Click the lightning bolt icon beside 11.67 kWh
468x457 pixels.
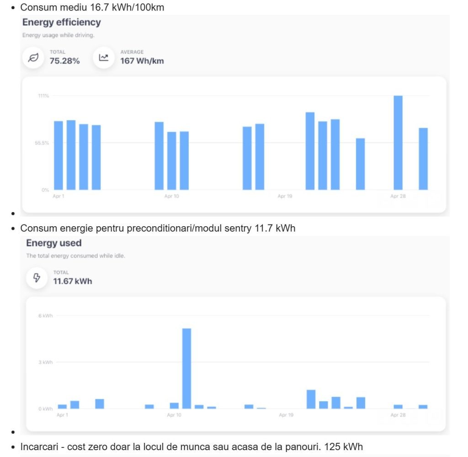point(37,278)
